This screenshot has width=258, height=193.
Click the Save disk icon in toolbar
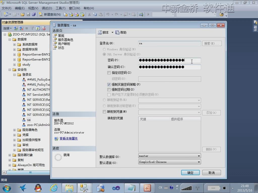click(x=28, y=14)
